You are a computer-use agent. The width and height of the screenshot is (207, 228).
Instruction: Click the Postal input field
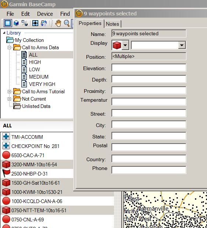point(149,147)
